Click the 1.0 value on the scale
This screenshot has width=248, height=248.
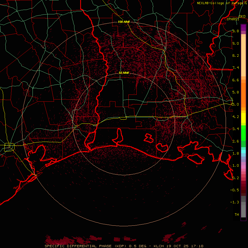[x=236, y=166]
